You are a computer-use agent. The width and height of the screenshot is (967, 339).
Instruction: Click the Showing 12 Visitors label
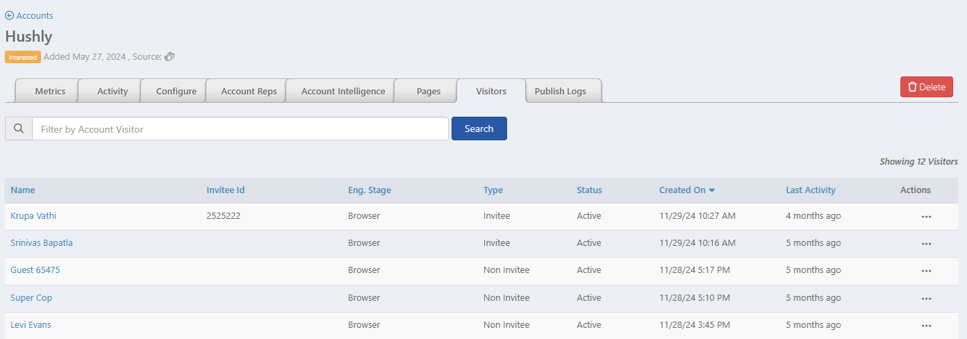(x=918, y=161)
